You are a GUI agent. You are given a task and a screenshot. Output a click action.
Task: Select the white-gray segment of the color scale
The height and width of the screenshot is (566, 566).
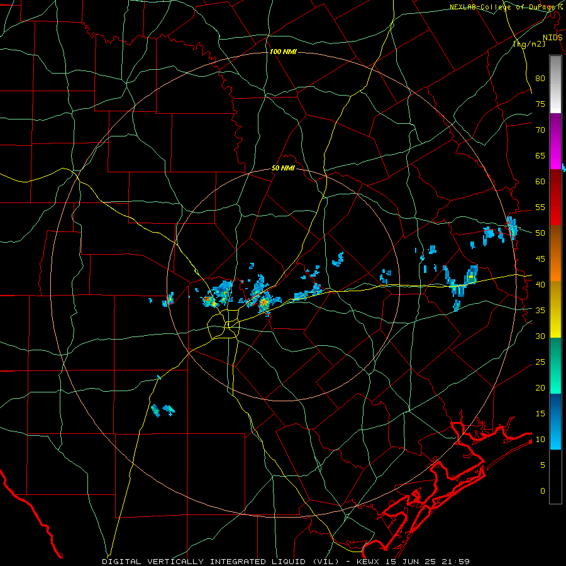555,84
